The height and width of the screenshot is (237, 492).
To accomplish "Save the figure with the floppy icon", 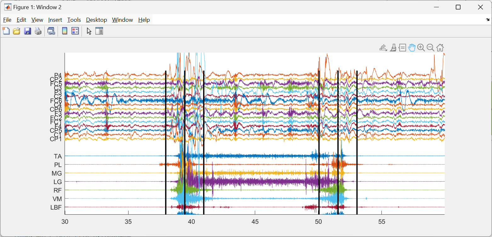I will [x=27, y=31].
